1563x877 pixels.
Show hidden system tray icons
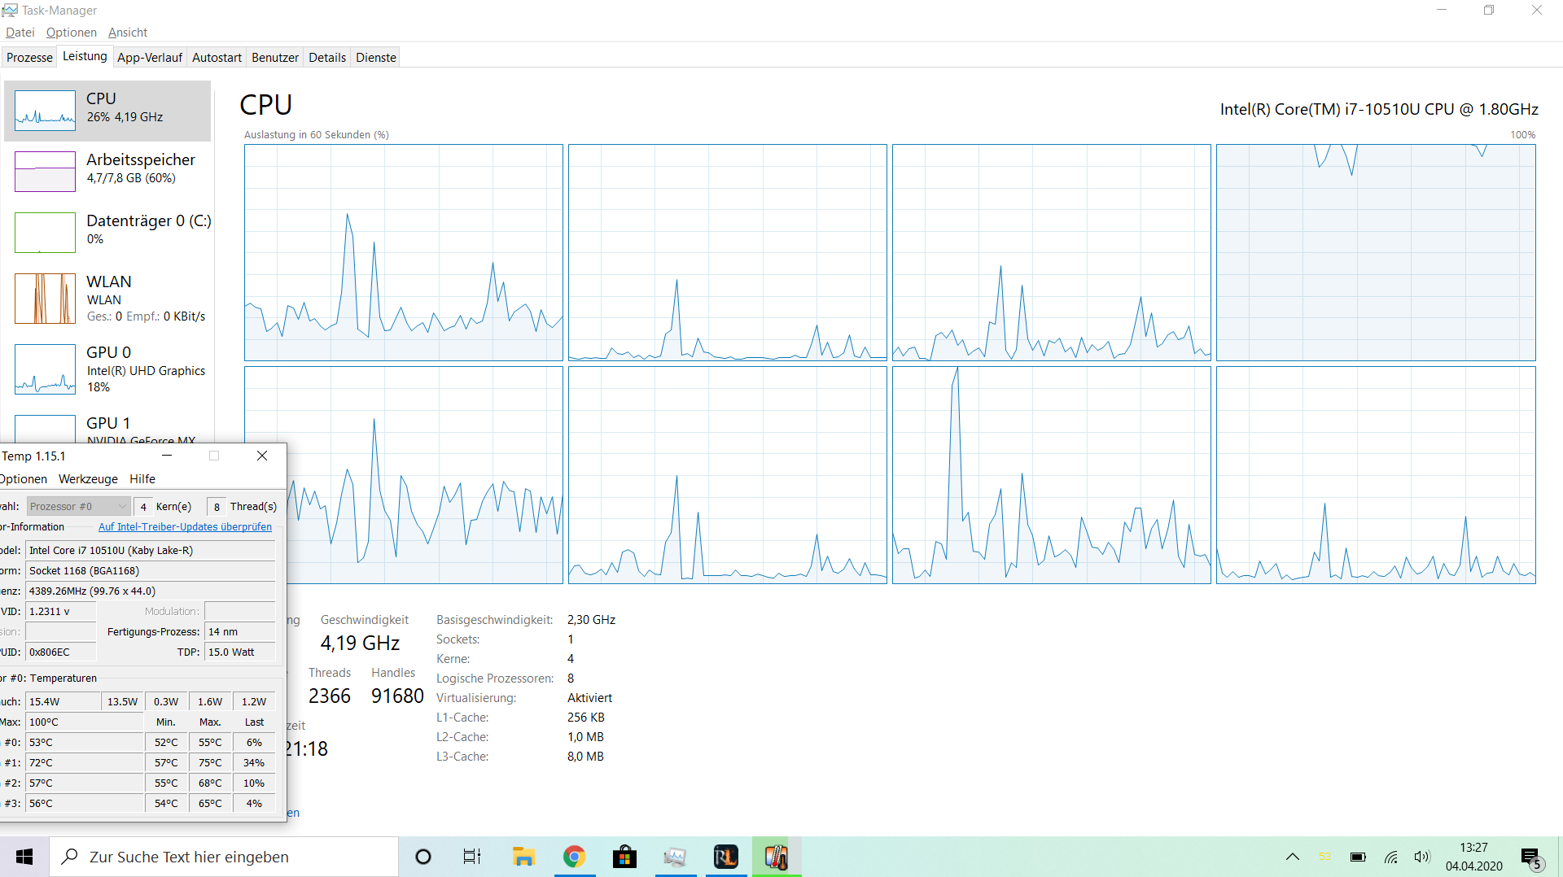pyautogui.click(x=1292, y=857)
